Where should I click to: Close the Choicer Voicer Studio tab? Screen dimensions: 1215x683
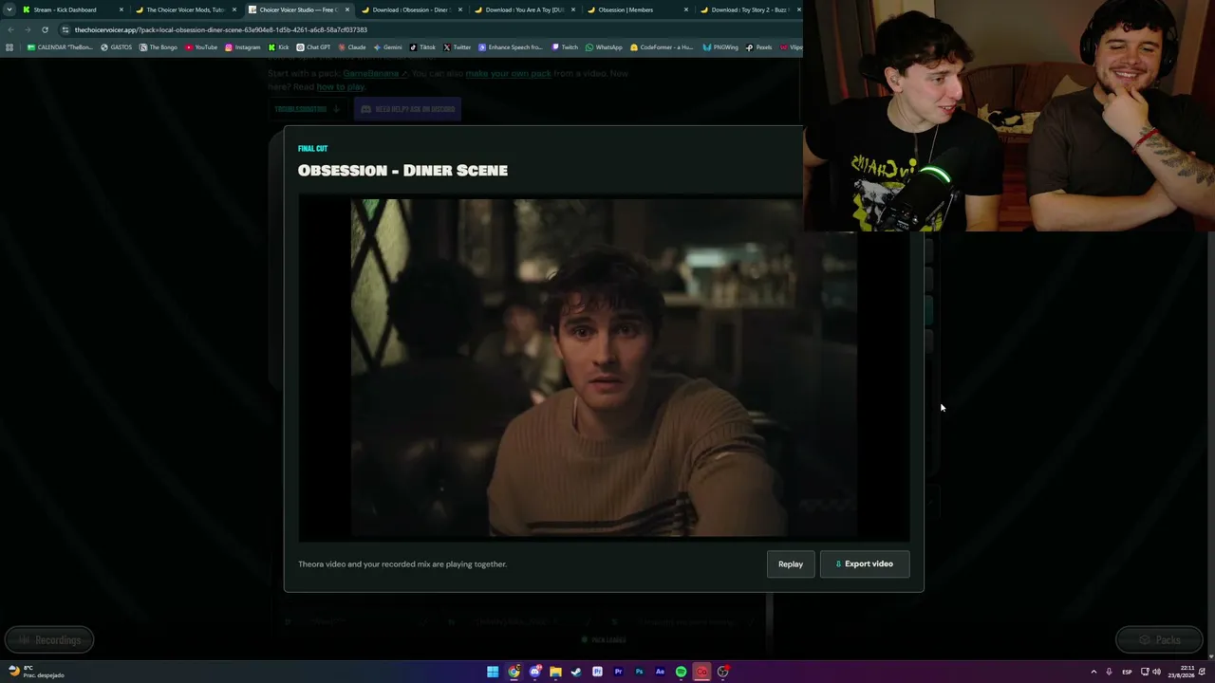(x=347, y=9)
